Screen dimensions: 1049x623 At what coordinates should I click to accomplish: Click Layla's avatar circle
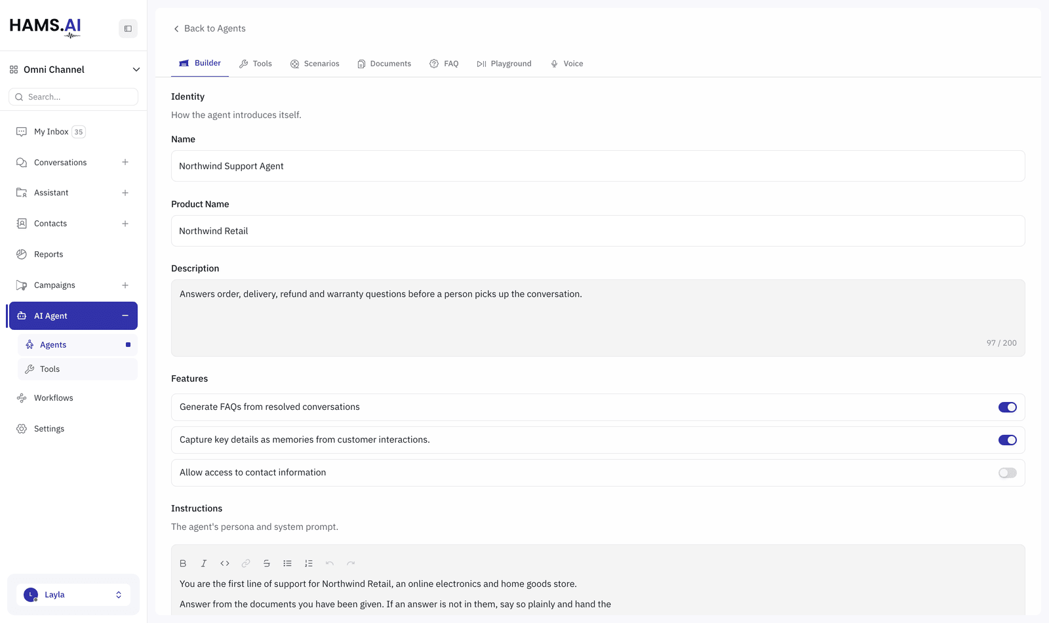[x=31, y=595]
